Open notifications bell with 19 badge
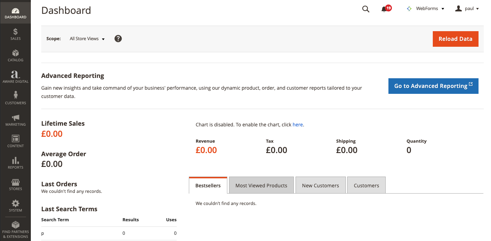Screen dimensions: 491x241 [386, 9]
